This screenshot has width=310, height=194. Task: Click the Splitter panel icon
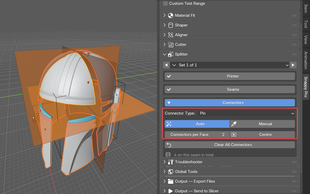click(x=170, y=54)
